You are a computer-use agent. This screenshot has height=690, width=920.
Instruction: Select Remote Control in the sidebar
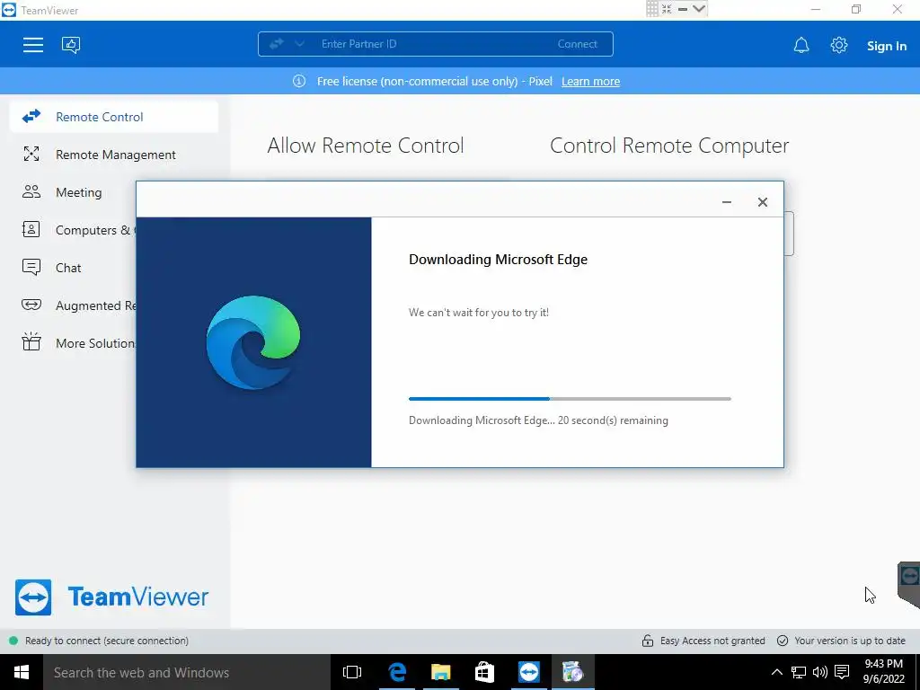114,117
